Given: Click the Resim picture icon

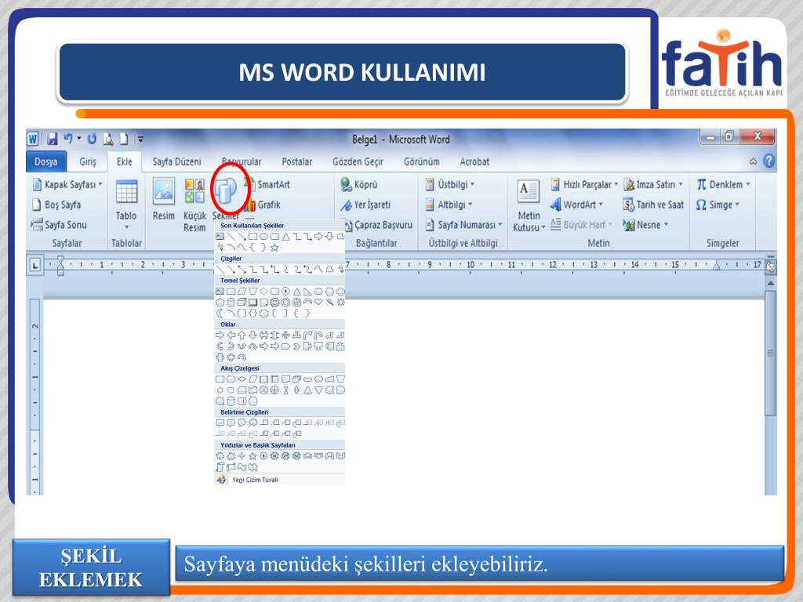Looking at the screenshot, I should [164, 191].
